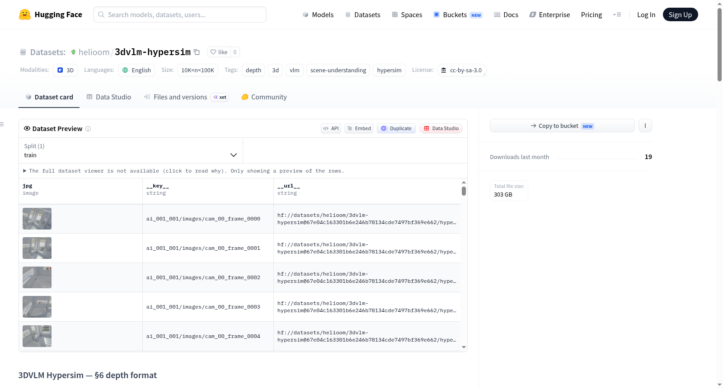This screenshot has width=723, height=389.
Task: Copy dataset name with clipboard icon
Action: (197, 52)
